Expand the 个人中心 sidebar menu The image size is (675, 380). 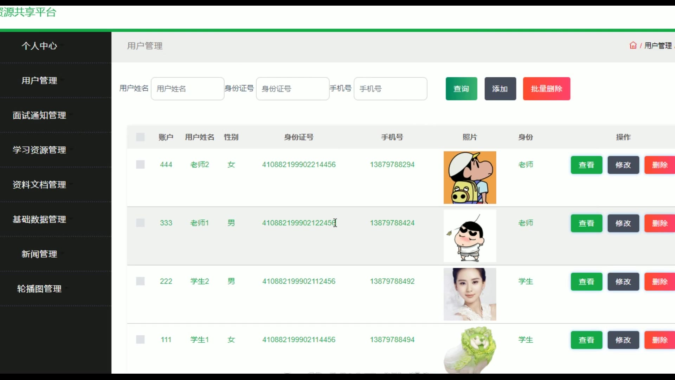(39, 46)
